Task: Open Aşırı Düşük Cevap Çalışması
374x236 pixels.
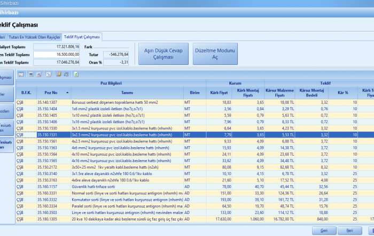Action: [x=163, y=54]
